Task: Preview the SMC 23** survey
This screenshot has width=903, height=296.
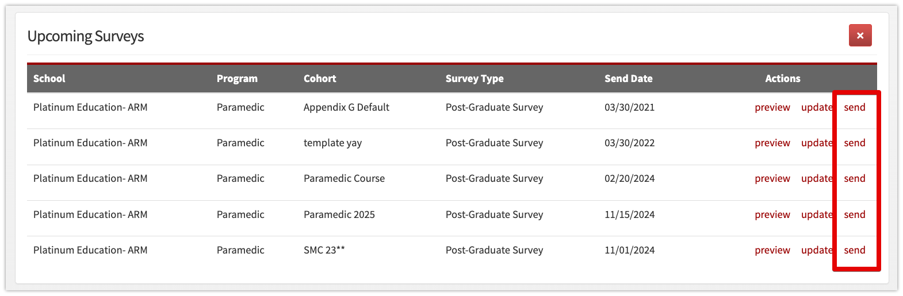Action: 772,250
